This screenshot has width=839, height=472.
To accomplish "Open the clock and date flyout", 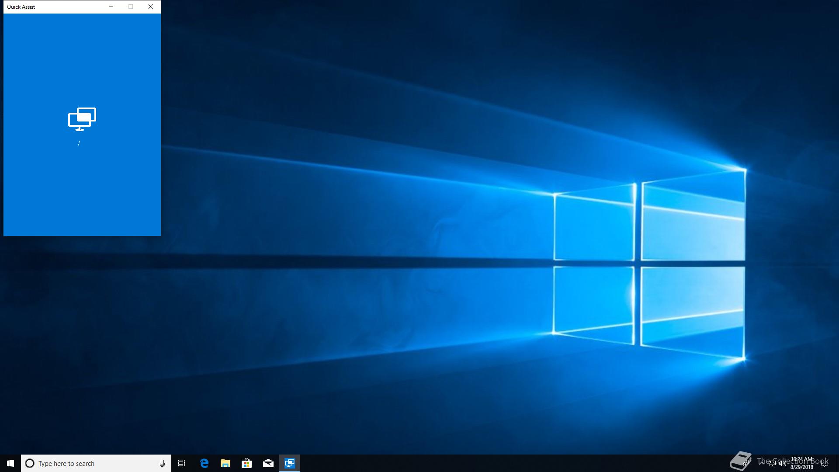I will pyautogui.click(x=802, y=463).
